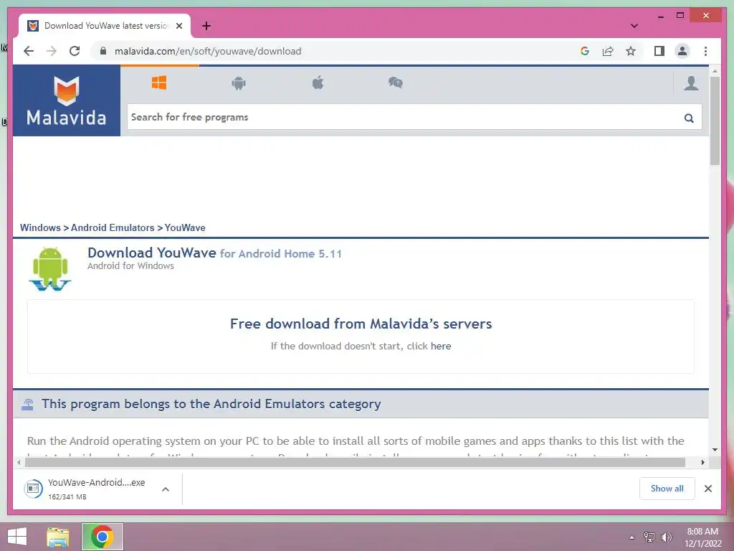Click the search magnifier icon
The image size is (734, 551).
click(689, 118)
